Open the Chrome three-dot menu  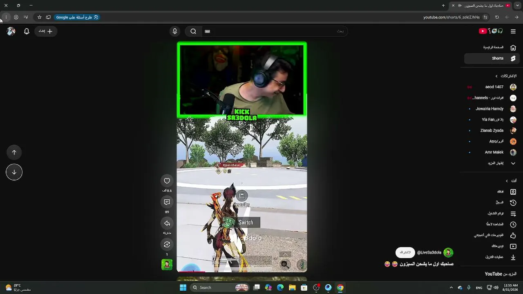click(x=6, y=17)
